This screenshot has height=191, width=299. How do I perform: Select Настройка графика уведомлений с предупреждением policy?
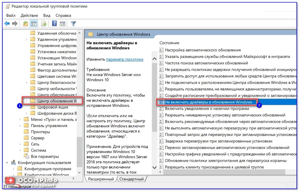[x=231, y=154]
